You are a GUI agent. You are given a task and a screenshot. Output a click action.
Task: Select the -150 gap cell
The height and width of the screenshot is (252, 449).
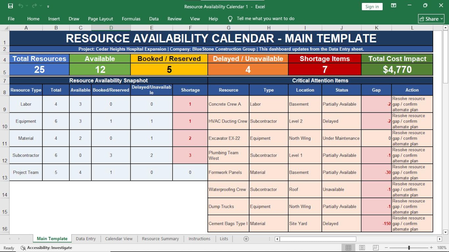click(376, 223)
